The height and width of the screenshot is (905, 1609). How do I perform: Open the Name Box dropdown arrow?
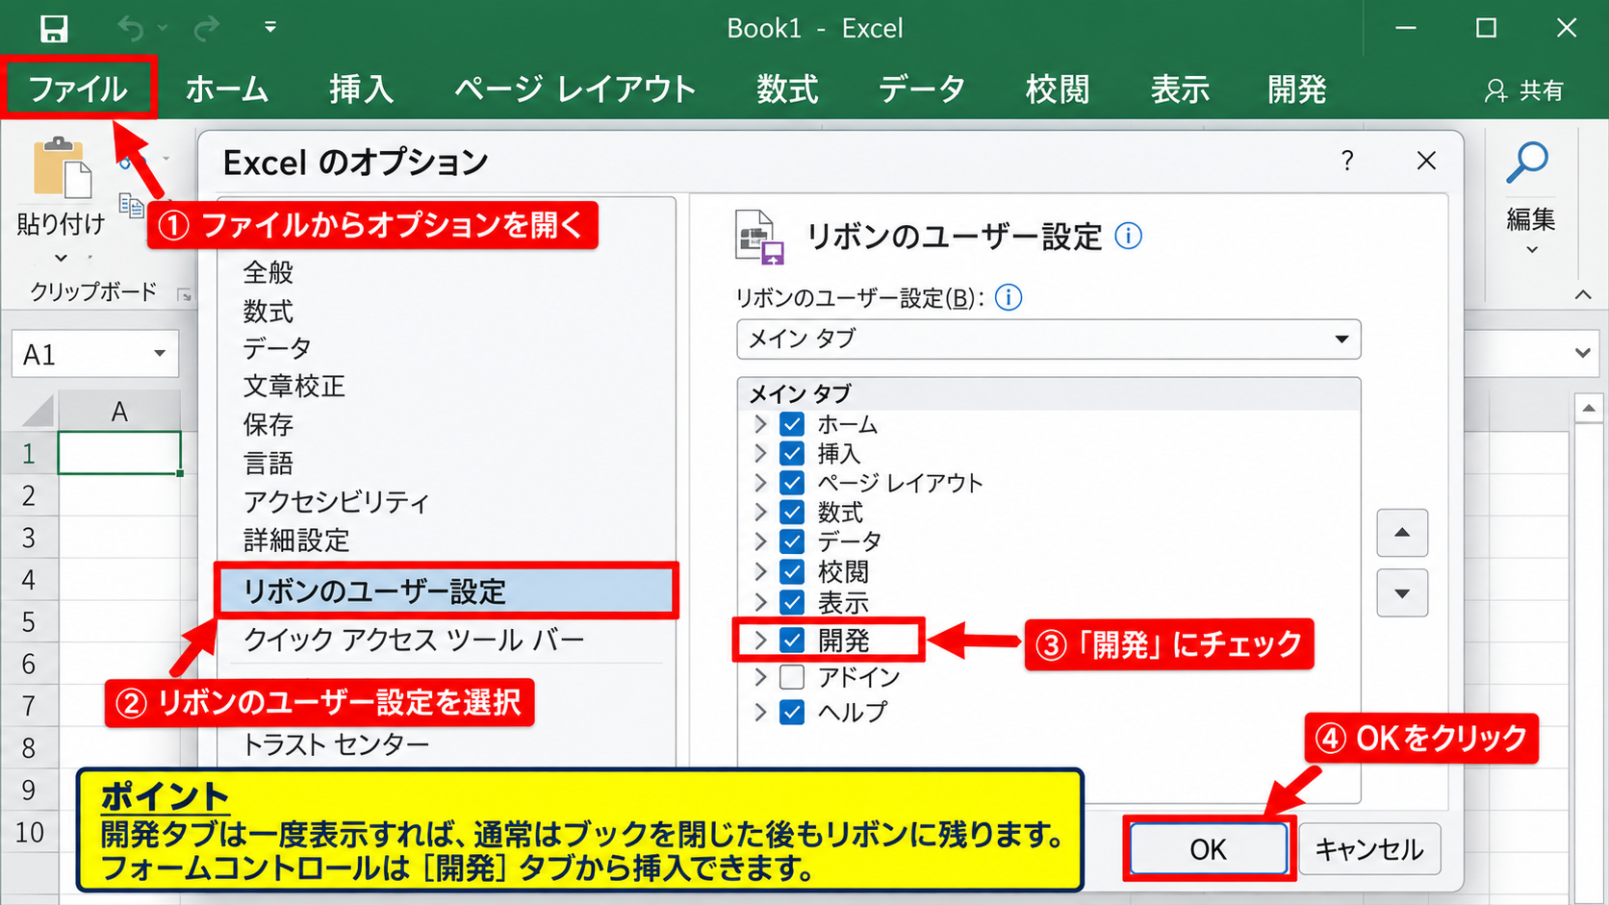pos(160,354)
